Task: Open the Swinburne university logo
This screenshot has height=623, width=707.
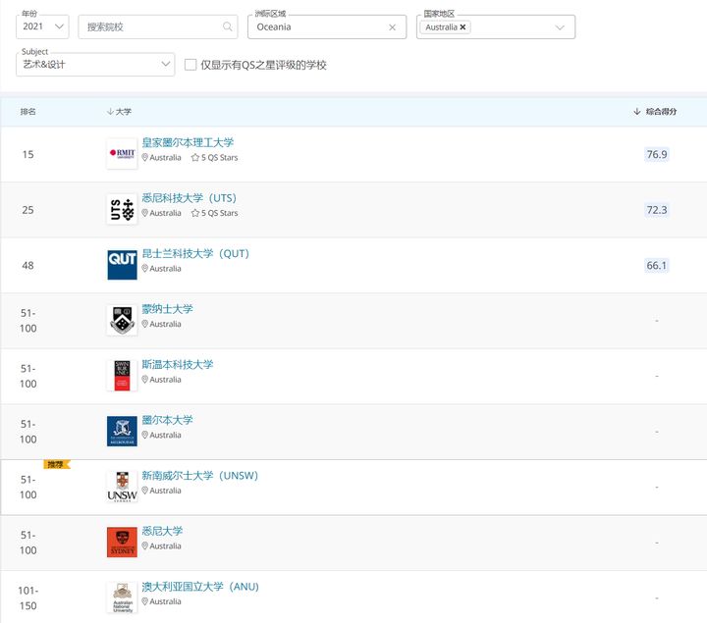Action: (122, 376)
